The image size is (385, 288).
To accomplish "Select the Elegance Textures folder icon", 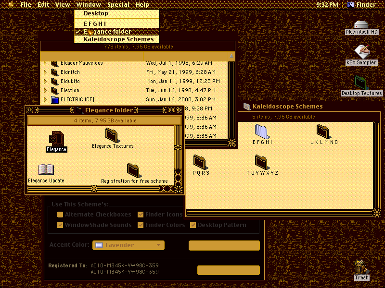I will click(112, 135).
